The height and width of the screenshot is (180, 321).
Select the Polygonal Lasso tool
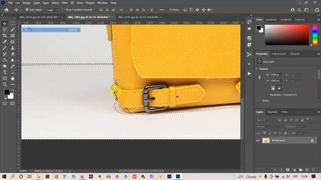(x=5, y=29)
